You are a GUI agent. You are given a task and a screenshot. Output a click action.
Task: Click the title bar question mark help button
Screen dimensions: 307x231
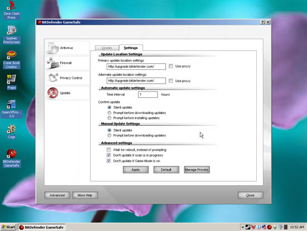click(263, 22)
